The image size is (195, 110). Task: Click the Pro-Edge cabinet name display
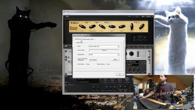132,65
